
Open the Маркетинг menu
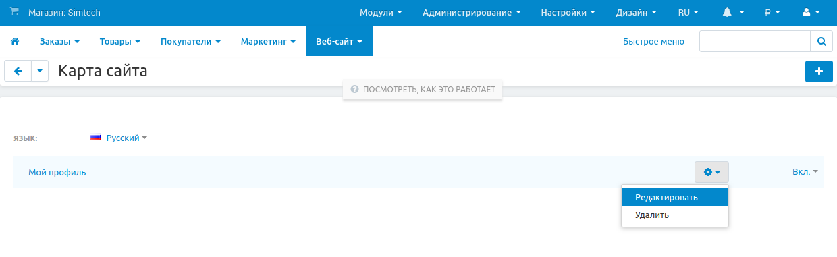(268, 42)
